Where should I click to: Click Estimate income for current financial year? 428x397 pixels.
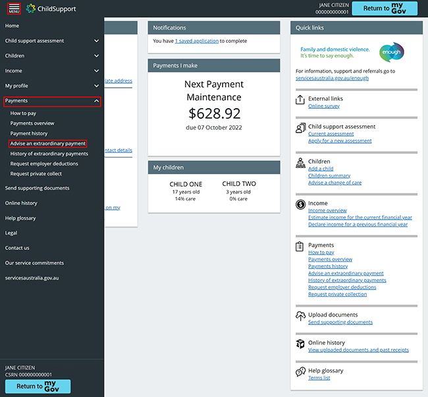click(360, 218)
